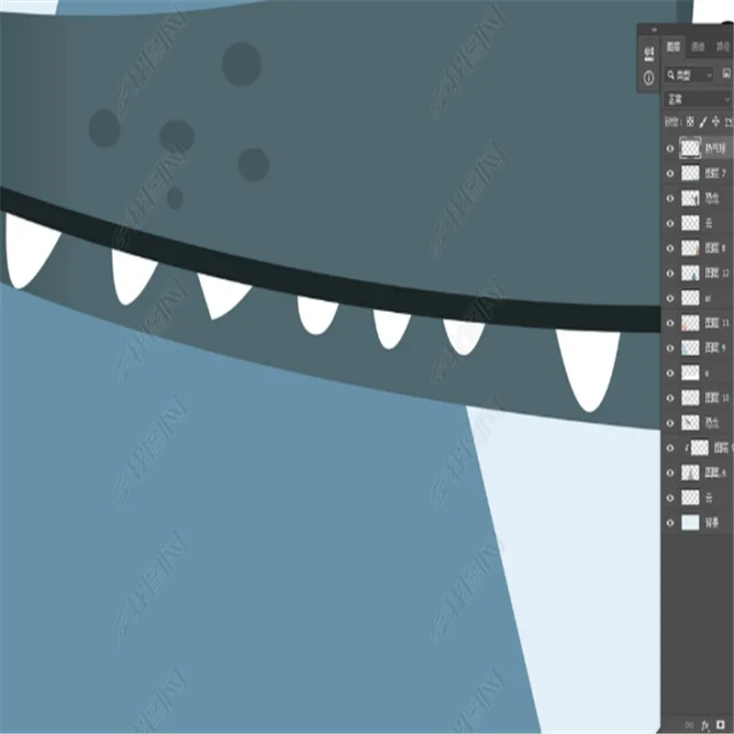Toggle visibility of 恐龙 layer below 图层 7
The image size is (734, 734).
[x=670, y=198]
